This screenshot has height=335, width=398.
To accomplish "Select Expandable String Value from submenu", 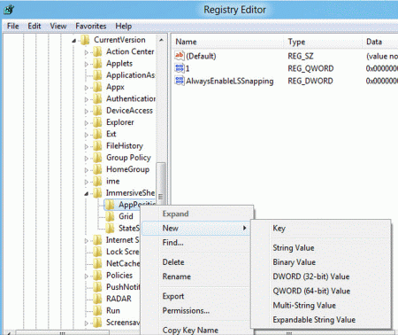I will pos(321,320).
